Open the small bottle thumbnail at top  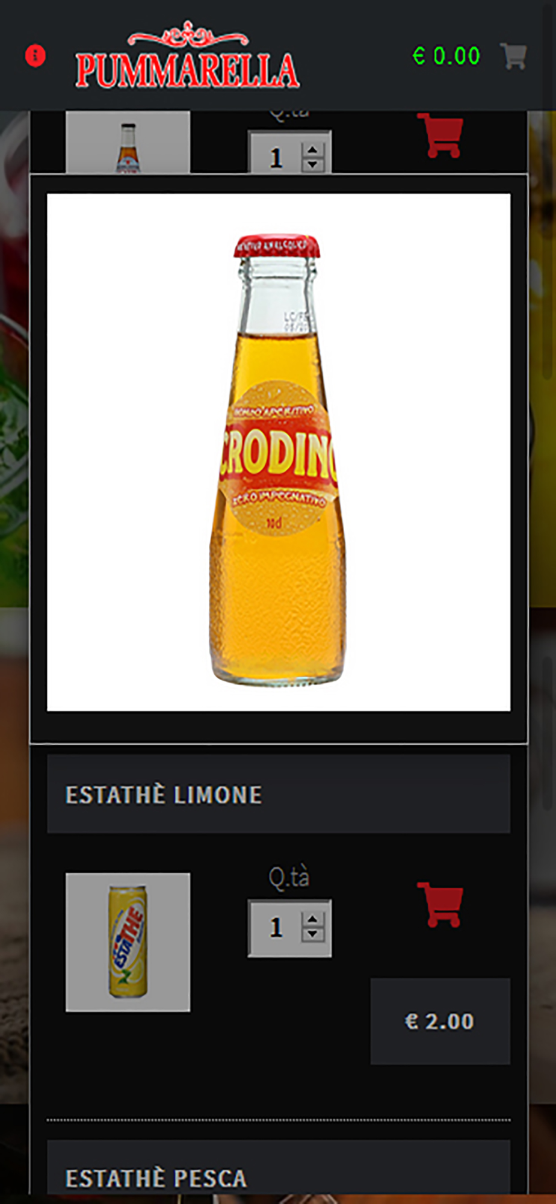click(128, 142)
